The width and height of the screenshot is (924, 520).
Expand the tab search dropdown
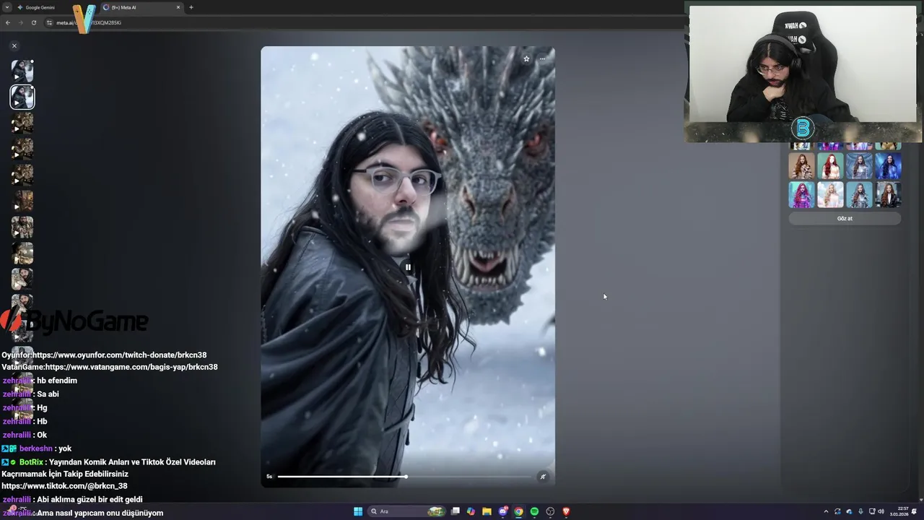pyautogui.click(x=6, y=7)
